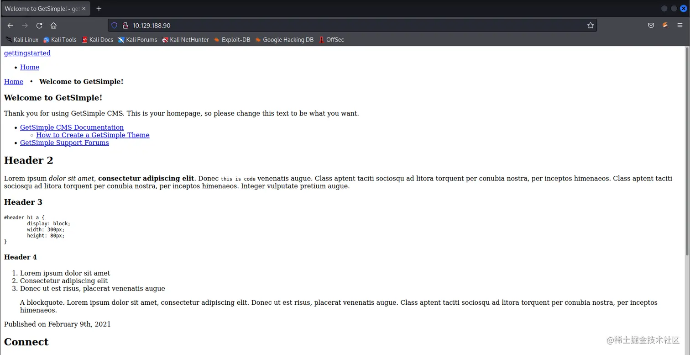Click the Home breadcrumb link
The width and height of the screenshot is (690, 355).
14,82
